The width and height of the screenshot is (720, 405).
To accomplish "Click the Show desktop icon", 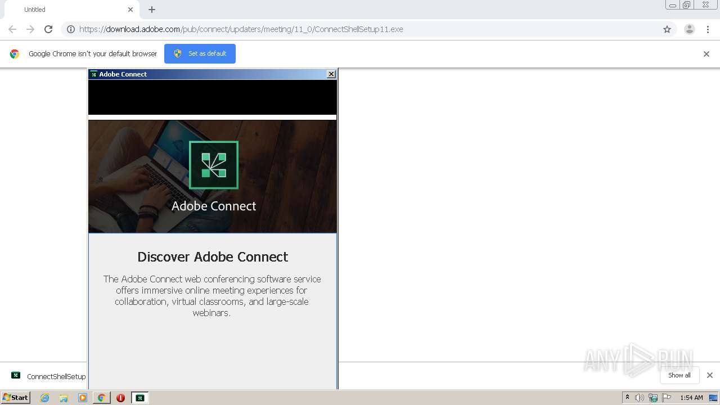I will tap(714, 398).
